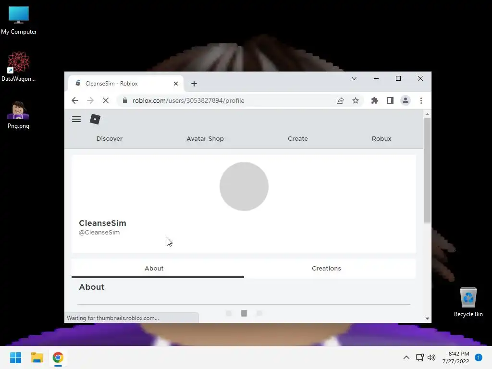Viewport: 492px width, 369px height.
Task: Minimize the Chrome window
Action: point(376,78)
